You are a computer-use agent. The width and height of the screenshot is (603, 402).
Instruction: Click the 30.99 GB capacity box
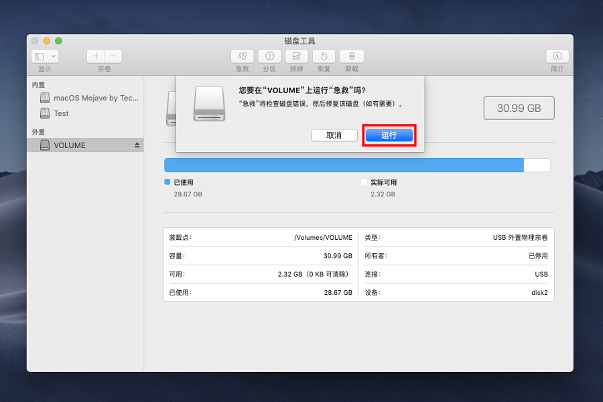coord(519,108)
